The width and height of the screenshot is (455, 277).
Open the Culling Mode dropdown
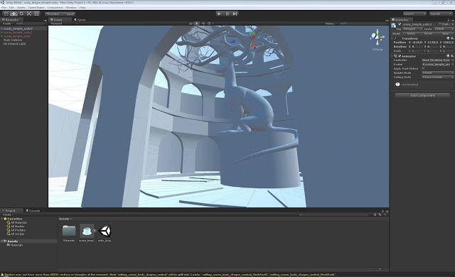tap(438, 77)
